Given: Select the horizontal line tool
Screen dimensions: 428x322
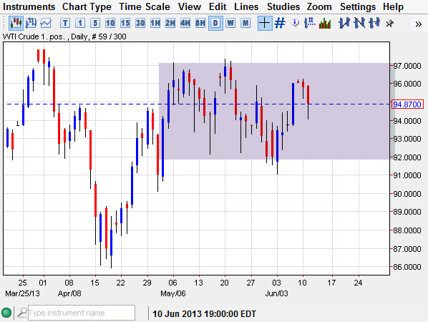Looking at the screenshot, I should (374, 23).
